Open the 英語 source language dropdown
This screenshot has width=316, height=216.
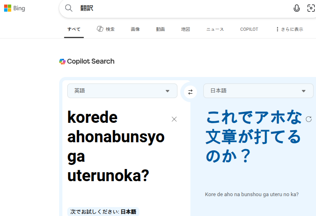122,91
